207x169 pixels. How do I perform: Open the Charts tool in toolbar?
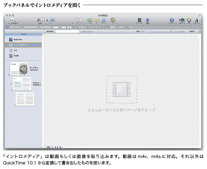point(103,20)
